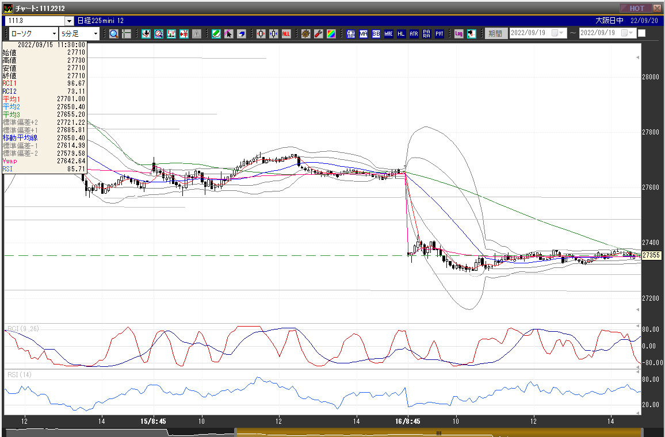The image size is (665, 437).
Task: Click the chart download arrow icon
Action: (146, 34)
